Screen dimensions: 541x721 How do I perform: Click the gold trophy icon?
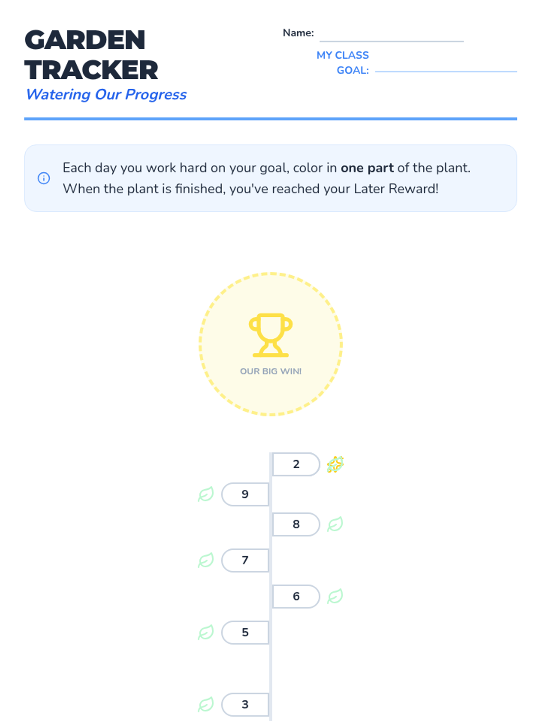point(270,335)
